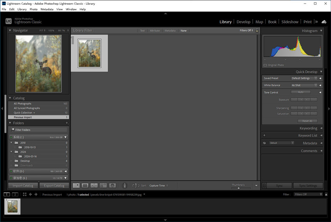Add a new folder with plus icon
This screenshot has width=331, height=222.
click(67, 123)
